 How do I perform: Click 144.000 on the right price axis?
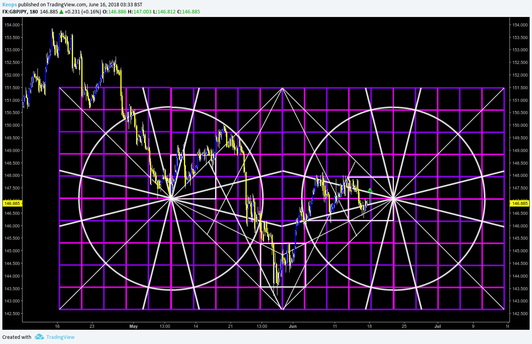click(x=520, y=276)
